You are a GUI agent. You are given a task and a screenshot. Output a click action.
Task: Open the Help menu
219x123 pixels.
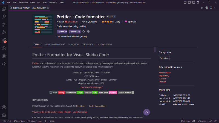coord(62,2)
